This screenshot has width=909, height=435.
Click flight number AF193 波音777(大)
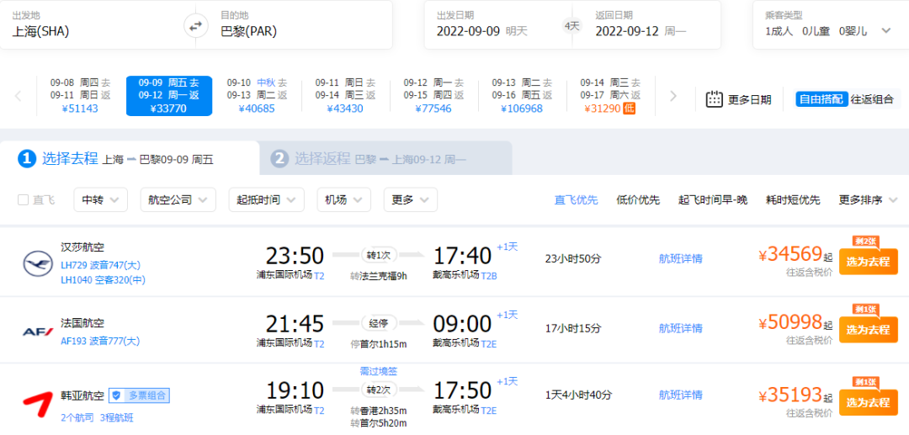[x=100, y=341]
